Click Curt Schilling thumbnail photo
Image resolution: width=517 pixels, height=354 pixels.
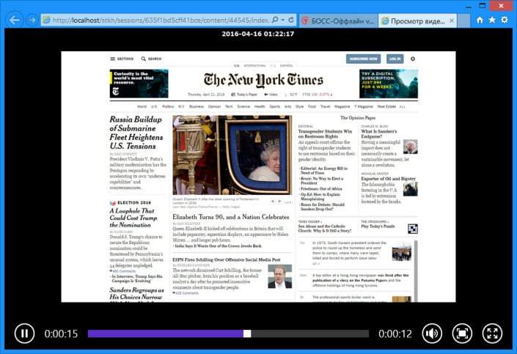tap(280, 276)
